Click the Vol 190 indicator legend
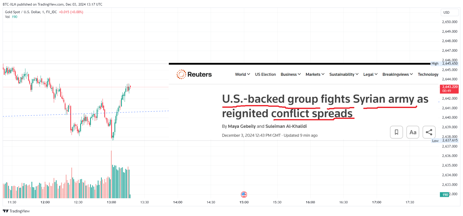 [11, 17]
